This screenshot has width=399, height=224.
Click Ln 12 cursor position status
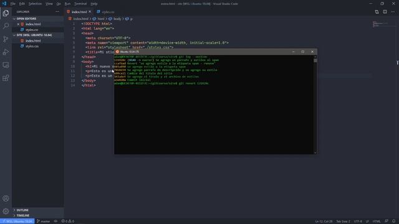324,222
